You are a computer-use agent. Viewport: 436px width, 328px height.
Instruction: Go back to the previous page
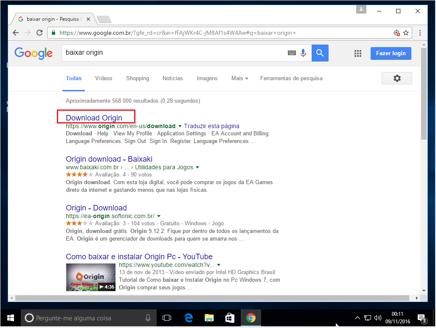tap(16, 33)
